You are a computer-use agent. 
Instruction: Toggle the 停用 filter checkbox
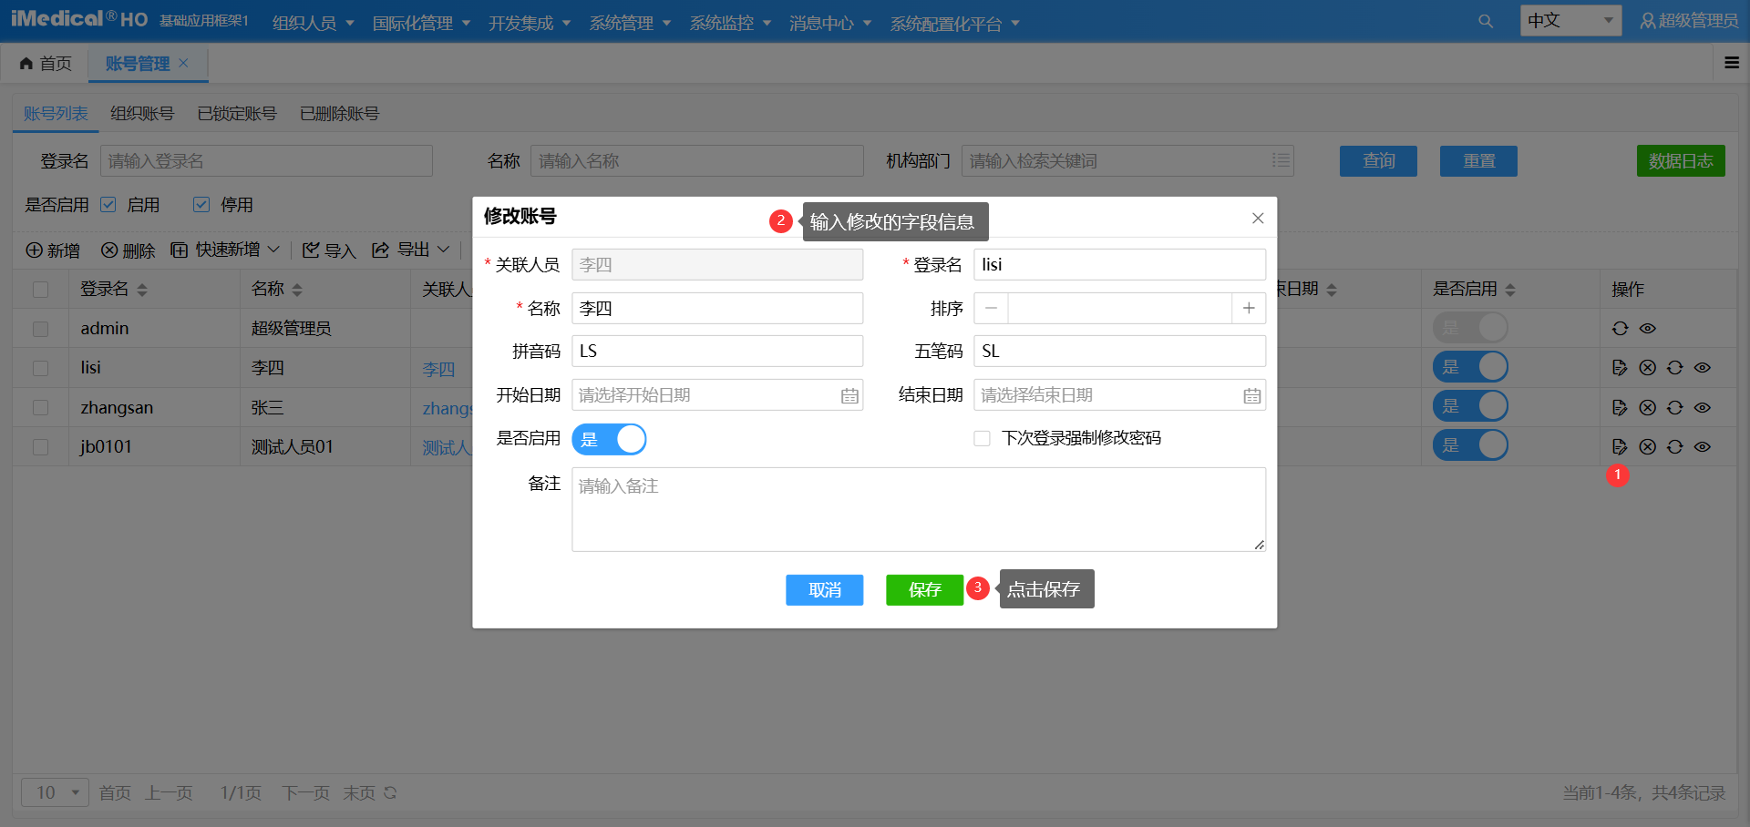[x=201, y=205]
